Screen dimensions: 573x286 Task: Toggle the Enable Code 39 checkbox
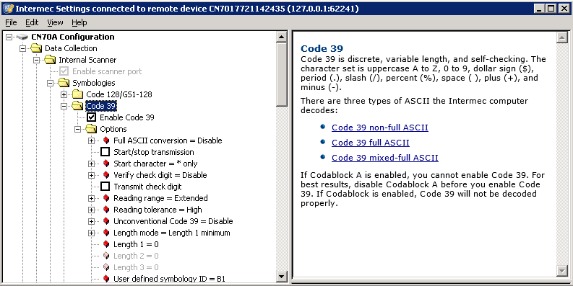click(x=91, y=117)
